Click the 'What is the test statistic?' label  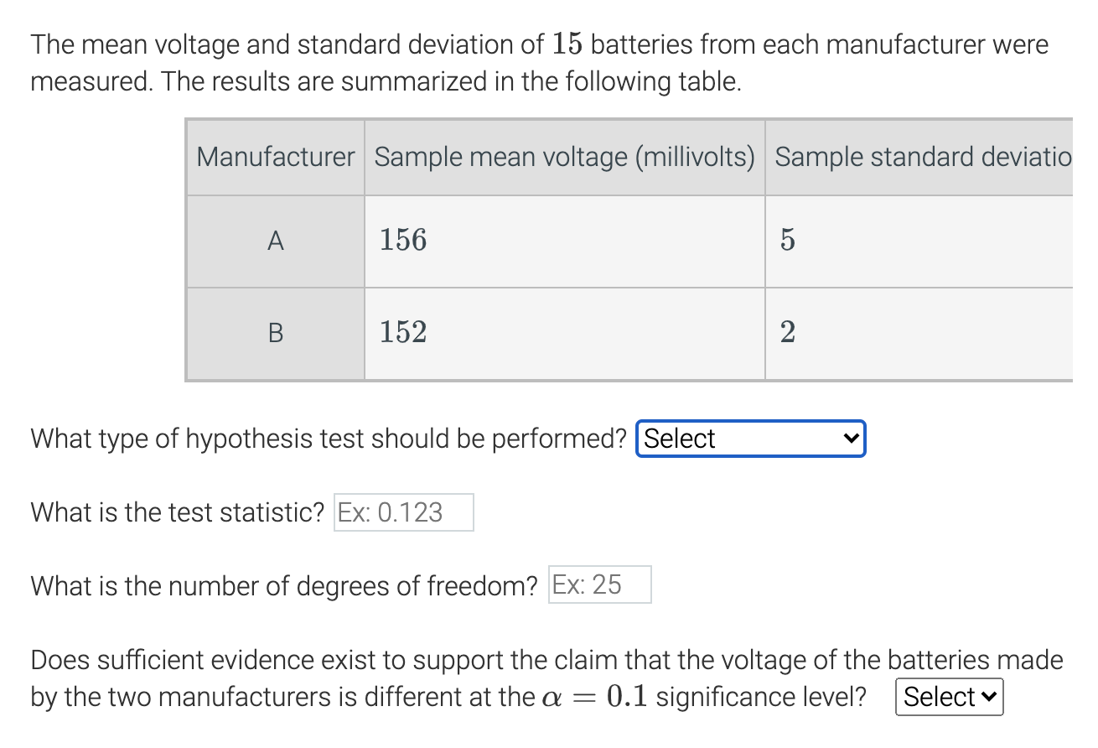tap(178, 512)
